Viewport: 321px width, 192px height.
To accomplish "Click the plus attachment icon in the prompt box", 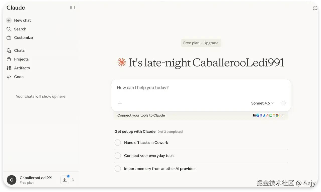I will tap(120, 103).
